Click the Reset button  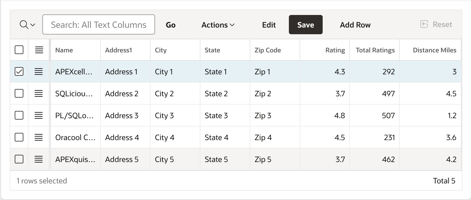click(x=436, y=24)
